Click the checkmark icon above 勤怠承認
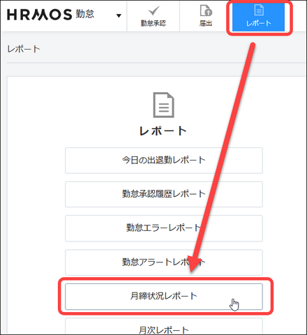This screenshot has height=335, width=307. click(153, 11)
